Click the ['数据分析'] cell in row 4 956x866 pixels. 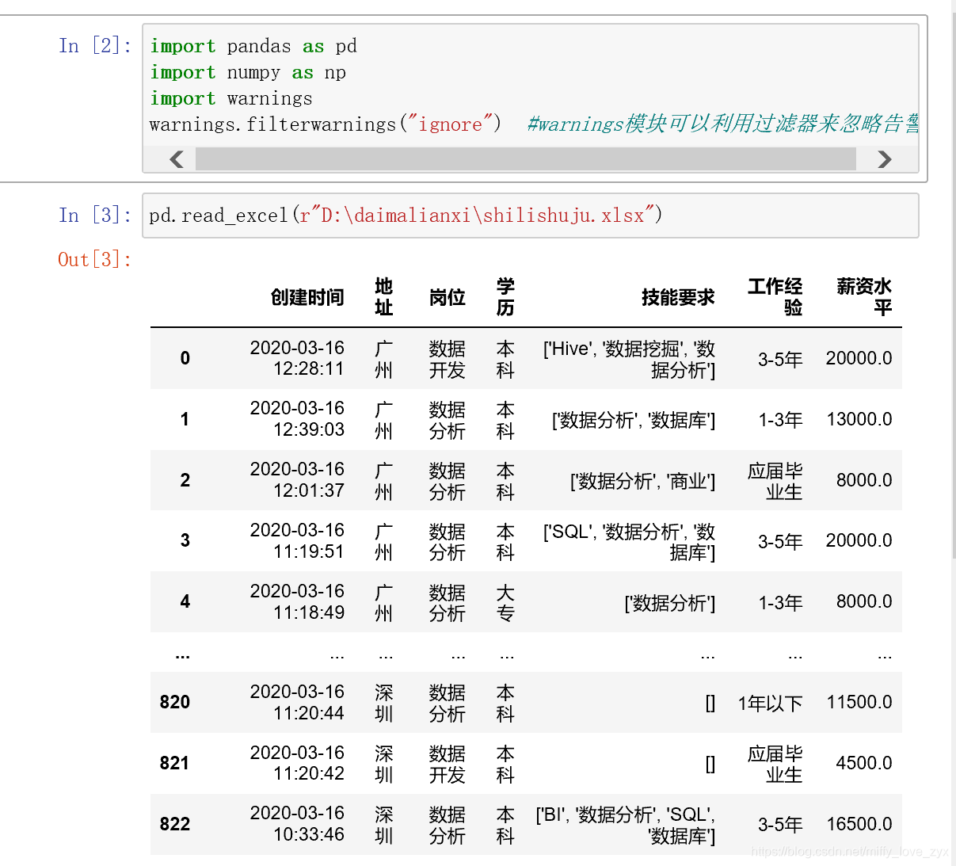669,603
